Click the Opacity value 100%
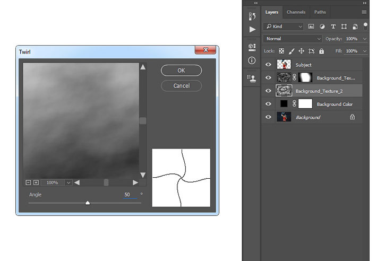The image size is (385, 261). pos(352,39)
